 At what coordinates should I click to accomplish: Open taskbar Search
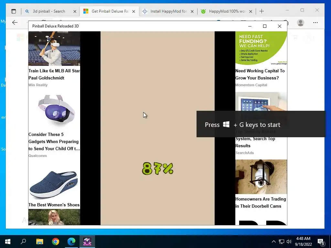click(x=23, y=242)
